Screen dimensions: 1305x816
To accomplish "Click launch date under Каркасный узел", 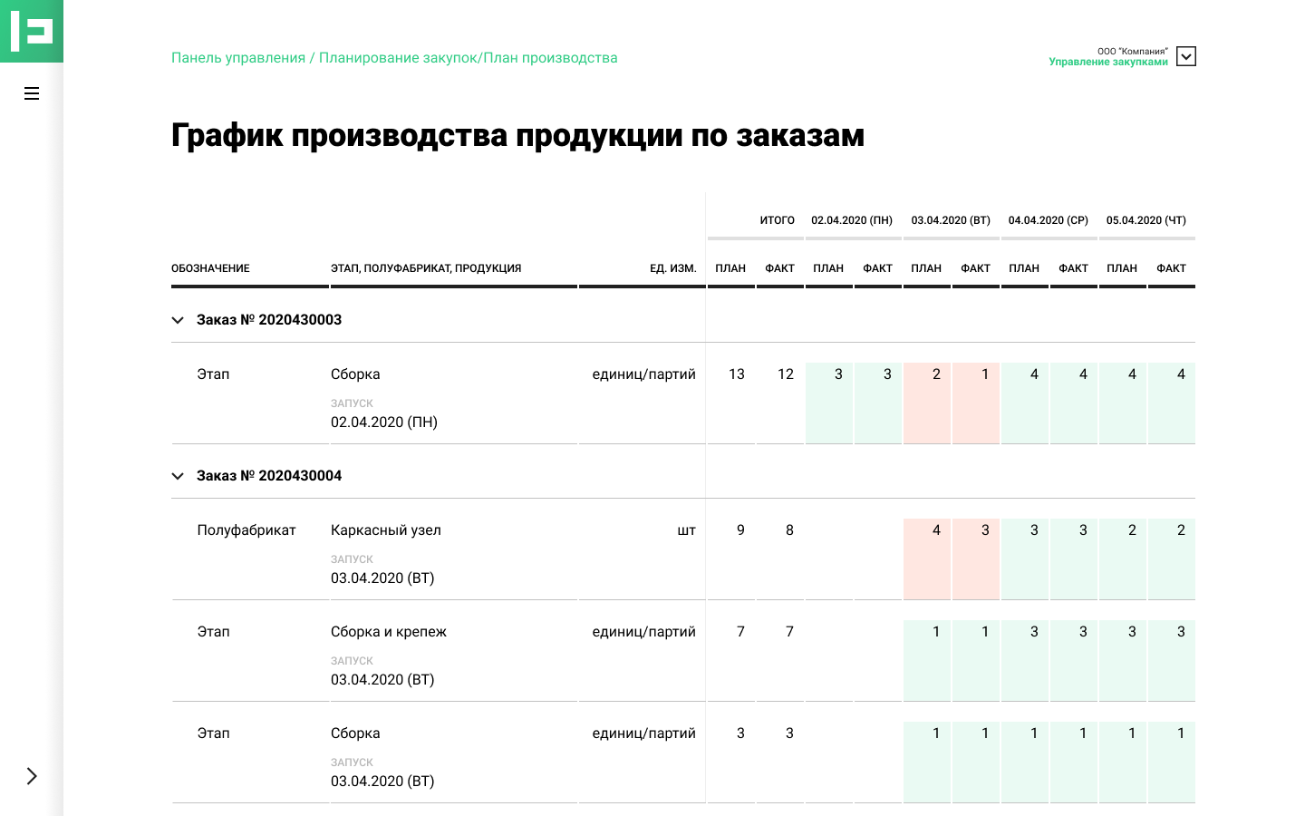I will click(x=382, y=578).
